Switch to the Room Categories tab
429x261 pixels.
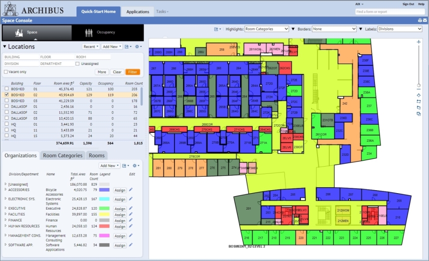pyautogui.click(x=62, y=155)
